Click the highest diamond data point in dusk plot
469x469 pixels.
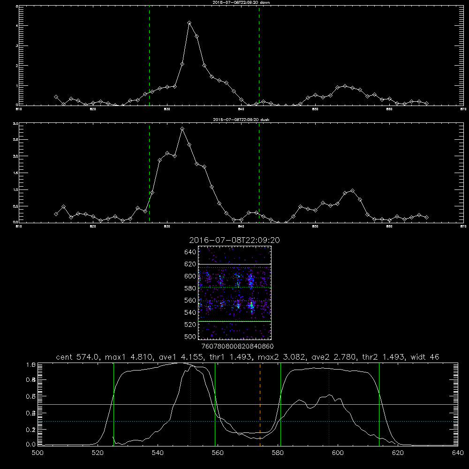(182, 129)
